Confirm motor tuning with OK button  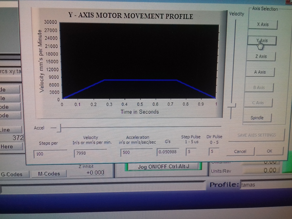click(x=269, y=151)
